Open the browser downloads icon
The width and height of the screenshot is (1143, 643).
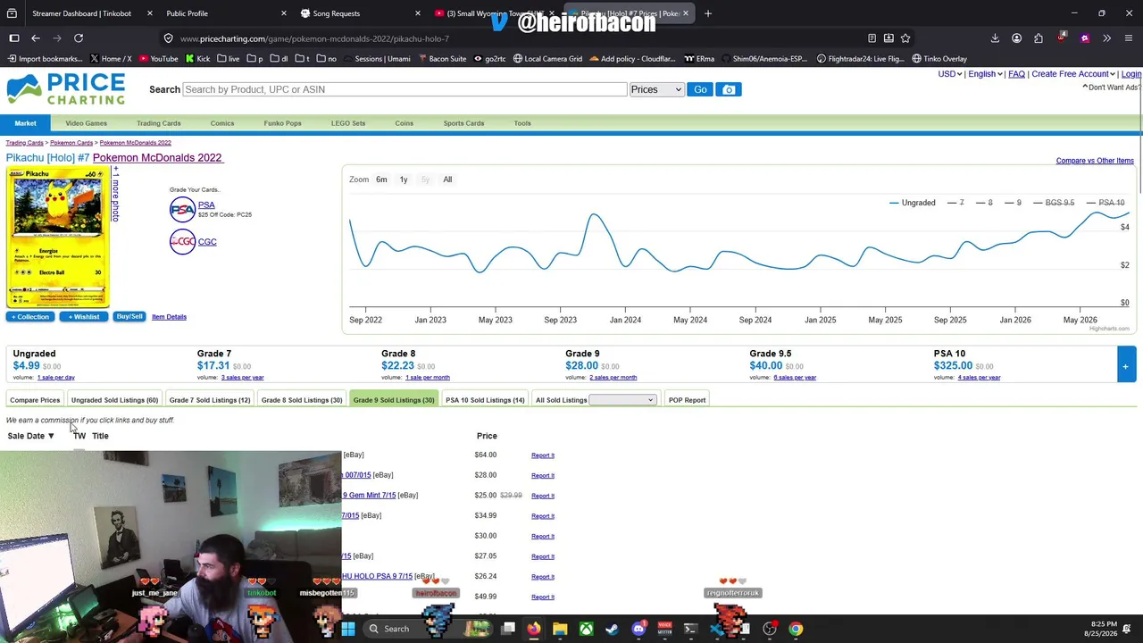click(x=995, y=38)
